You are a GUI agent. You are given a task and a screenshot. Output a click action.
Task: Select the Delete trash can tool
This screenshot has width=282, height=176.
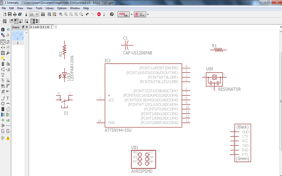(x=3, y=64)
